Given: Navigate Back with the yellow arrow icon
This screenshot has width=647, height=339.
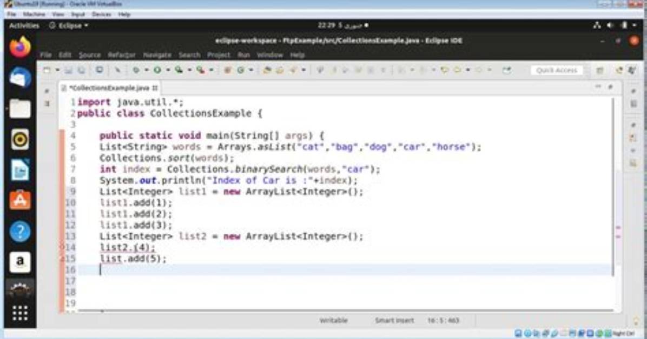Looking at the screenshot, I should (457, 70).
